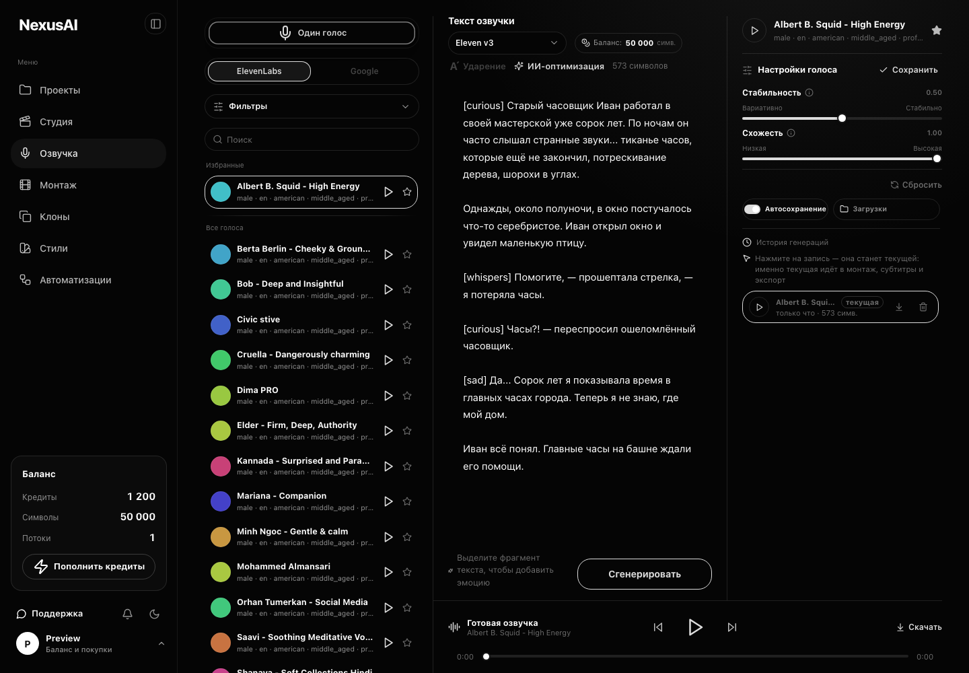Screen dimensions: 969x673
Task: Save voice settings with Сохранить
Action: coord(908,70)
